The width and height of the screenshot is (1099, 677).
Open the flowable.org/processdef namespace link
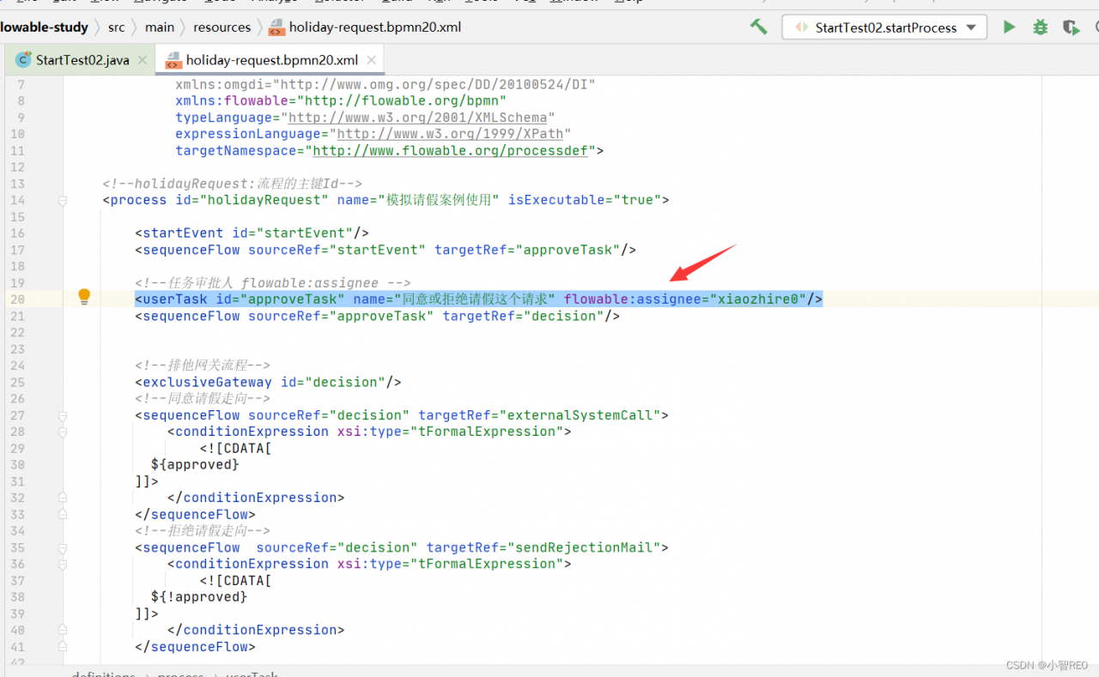(x=450, y=151)
